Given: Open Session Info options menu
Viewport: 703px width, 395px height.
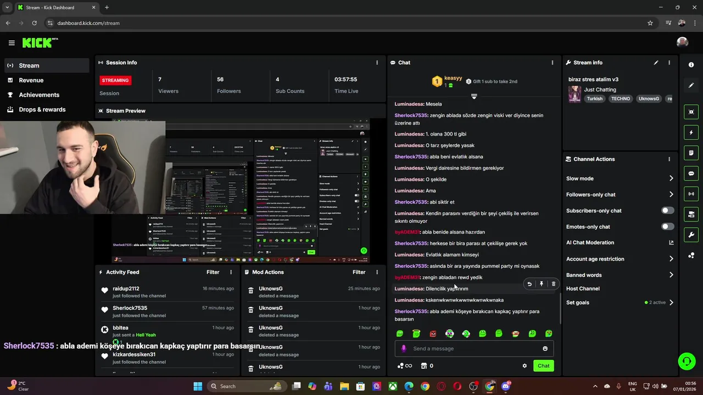Looking at the screenshot, I should click(377, 63).
